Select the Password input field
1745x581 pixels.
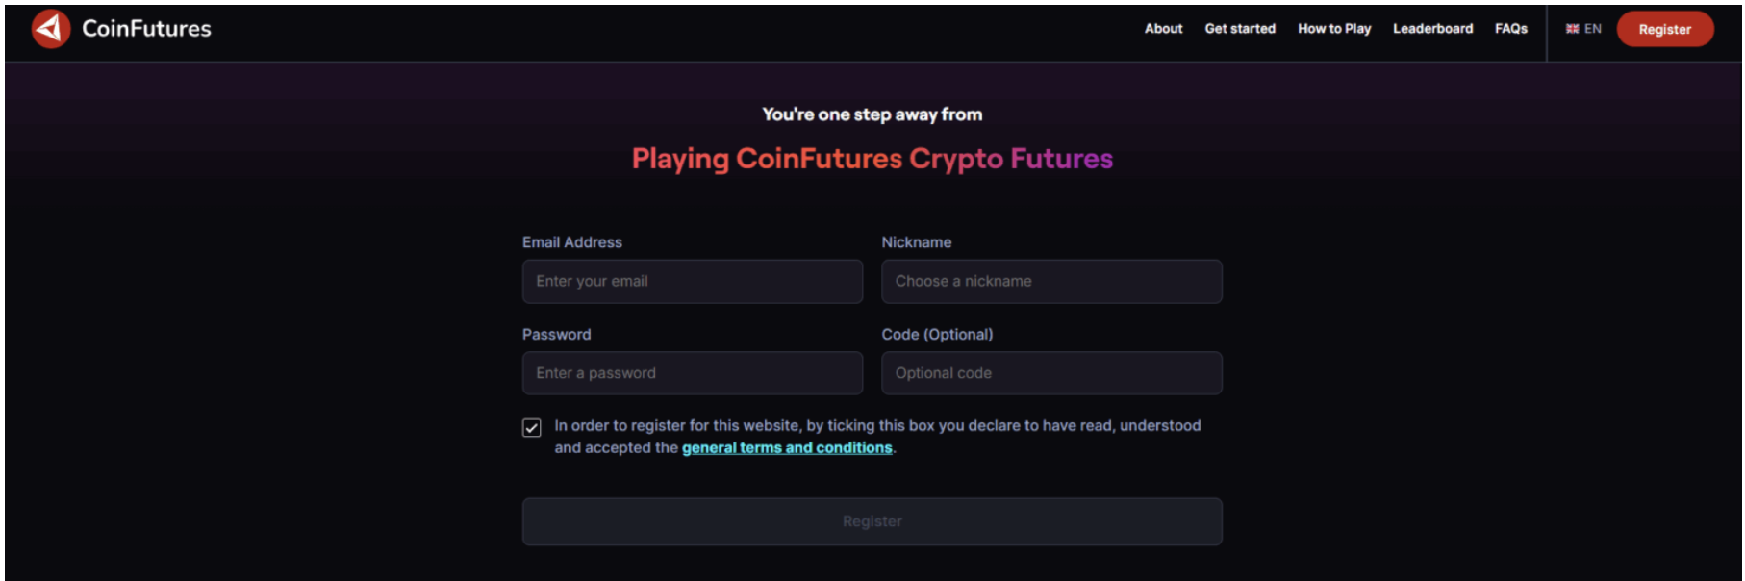pyautogui.click(x=692, y=373)
